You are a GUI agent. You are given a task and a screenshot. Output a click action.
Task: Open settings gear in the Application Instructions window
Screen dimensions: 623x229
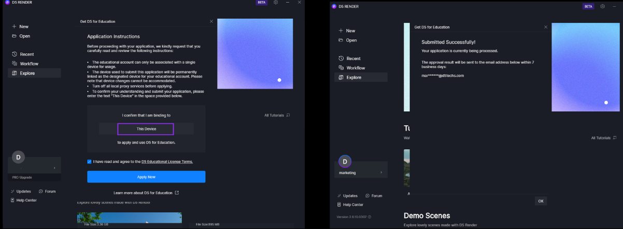point(276,3)
